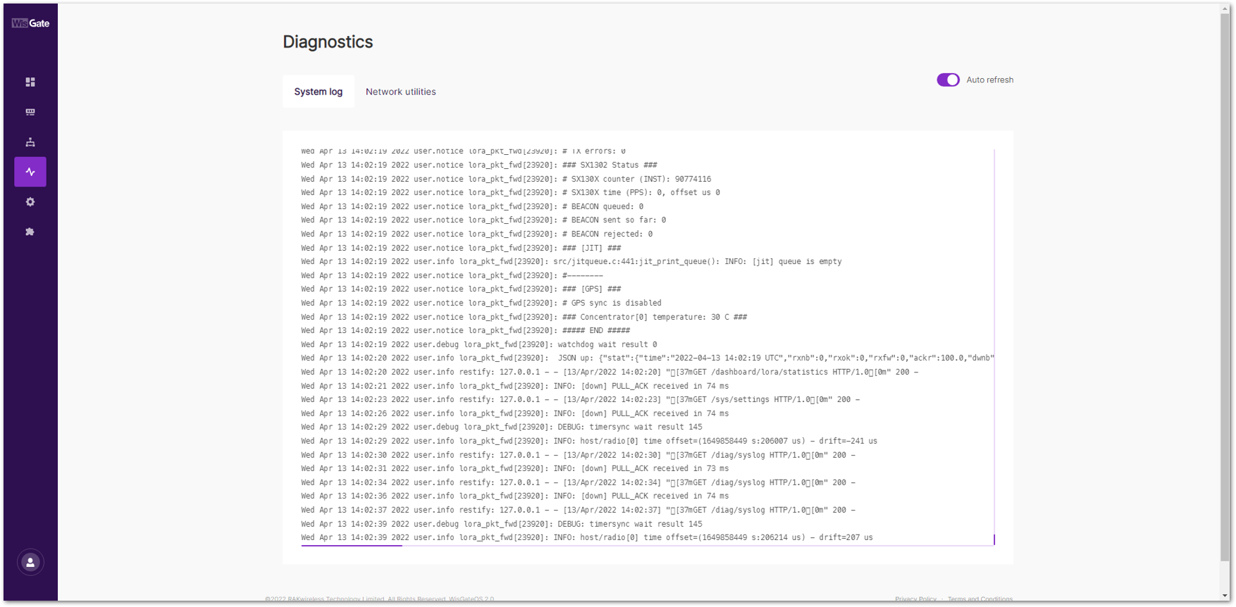
Task: Select the '/dashboard/lora/statistics' restify log line
Action: coord(610,372)
